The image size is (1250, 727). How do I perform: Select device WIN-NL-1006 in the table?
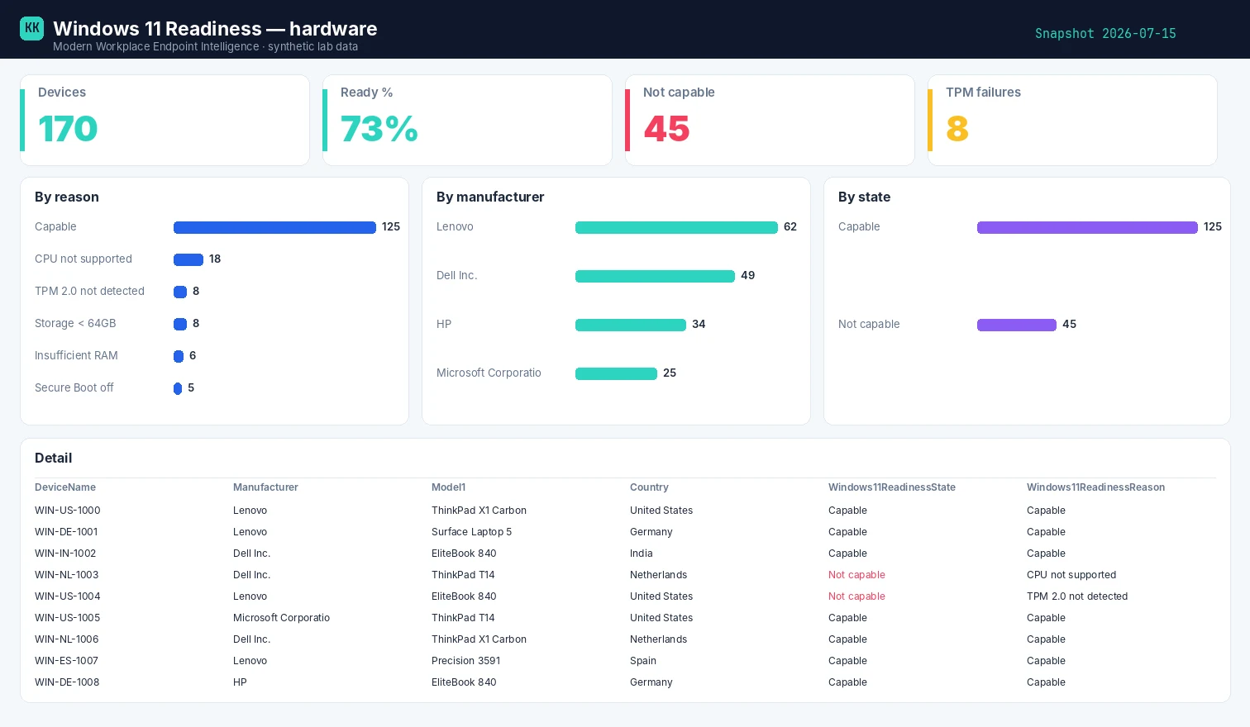(67, 639)
